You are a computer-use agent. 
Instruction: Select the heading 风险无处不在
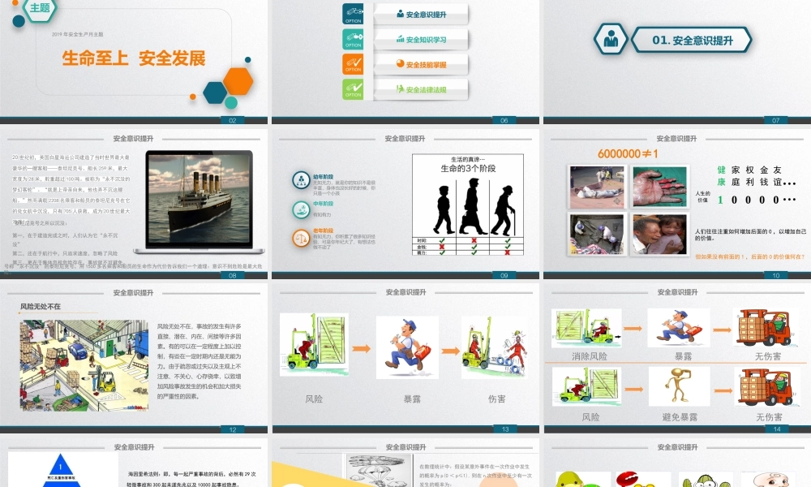pos(41,306)
